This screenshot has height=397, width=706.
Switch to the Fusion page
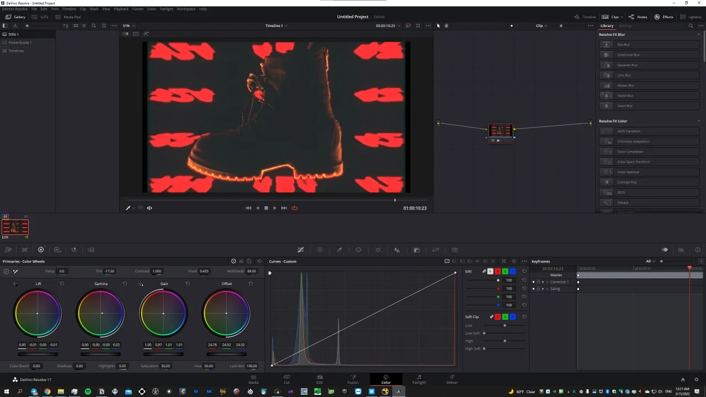click(x=352, y=379)
